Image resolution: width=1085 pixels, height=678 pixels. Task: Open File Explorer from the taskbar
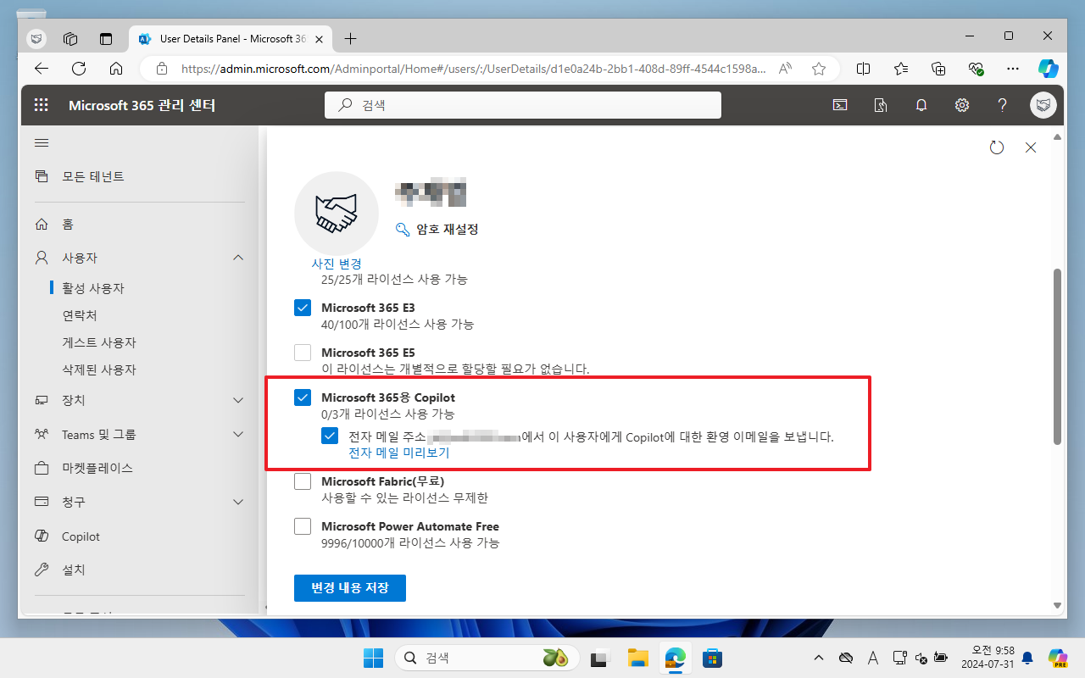[x=637, y=658]
